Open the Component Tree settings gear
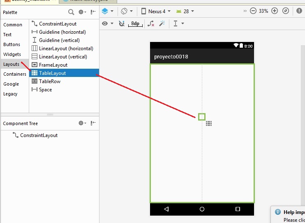 82,123
